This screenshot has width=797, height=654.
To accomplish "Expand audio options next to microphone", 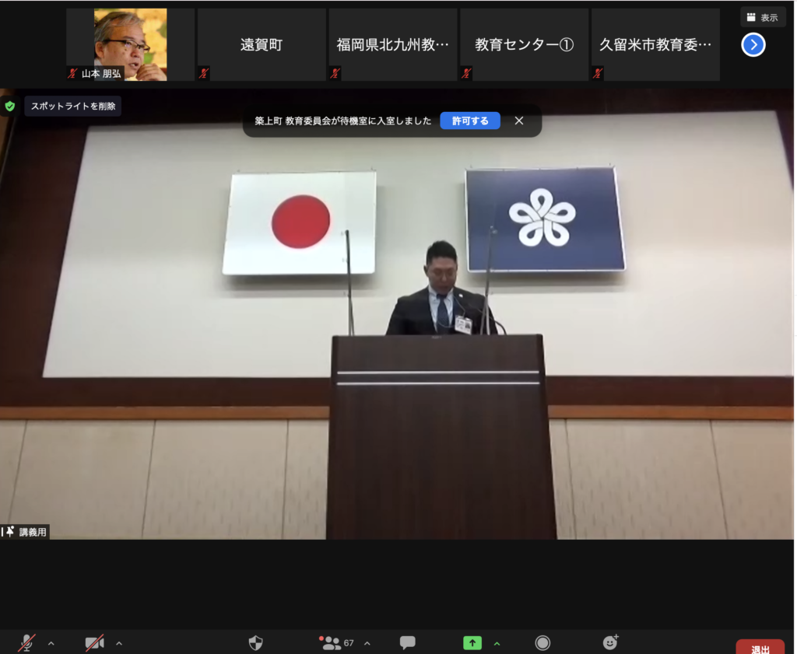I will (x=51, y=643).
